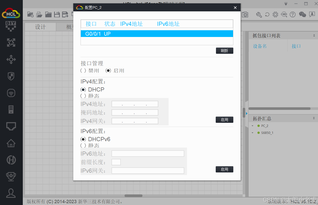Expand the PC_2 tree node arrow

(252, 126)
